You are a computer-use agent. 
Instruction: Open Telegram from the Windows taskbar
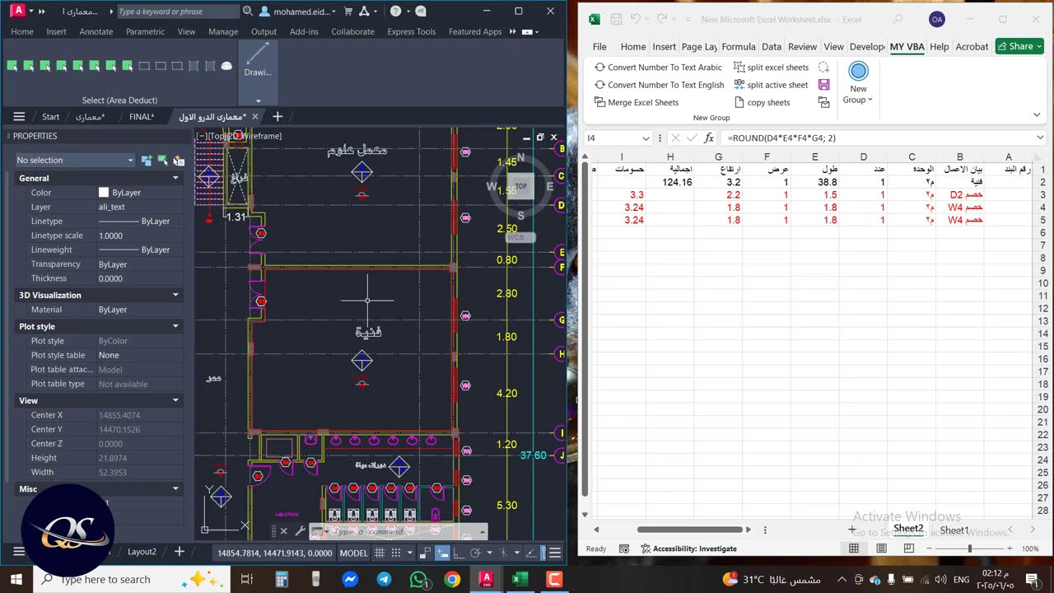[384, 579]
